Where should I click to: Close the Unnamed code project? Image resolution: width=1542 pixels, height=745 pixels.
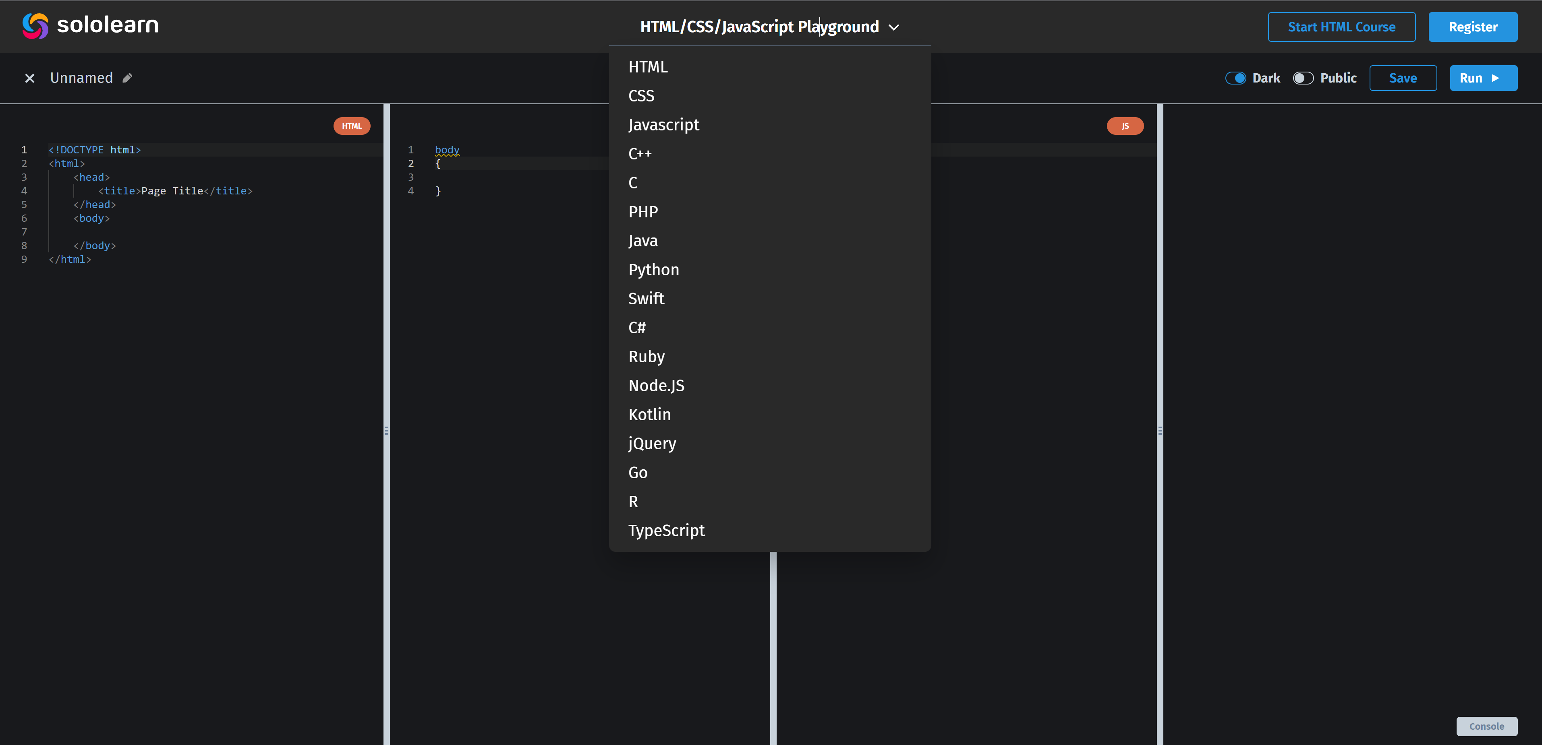tap(29, 78)
